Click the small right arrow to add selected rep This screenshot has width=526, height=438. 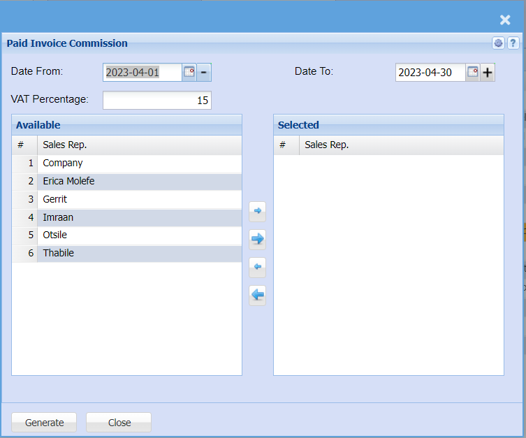pos(257,210)
